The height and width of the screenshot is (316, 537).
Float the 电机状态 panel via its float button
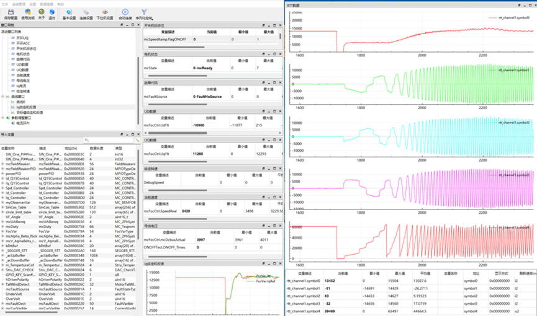click(263, 55)
